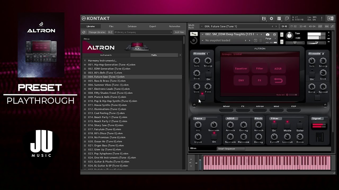Load next multi with right arrow

276,26
